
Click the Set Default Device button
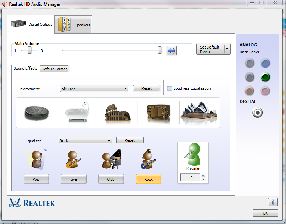210,49
